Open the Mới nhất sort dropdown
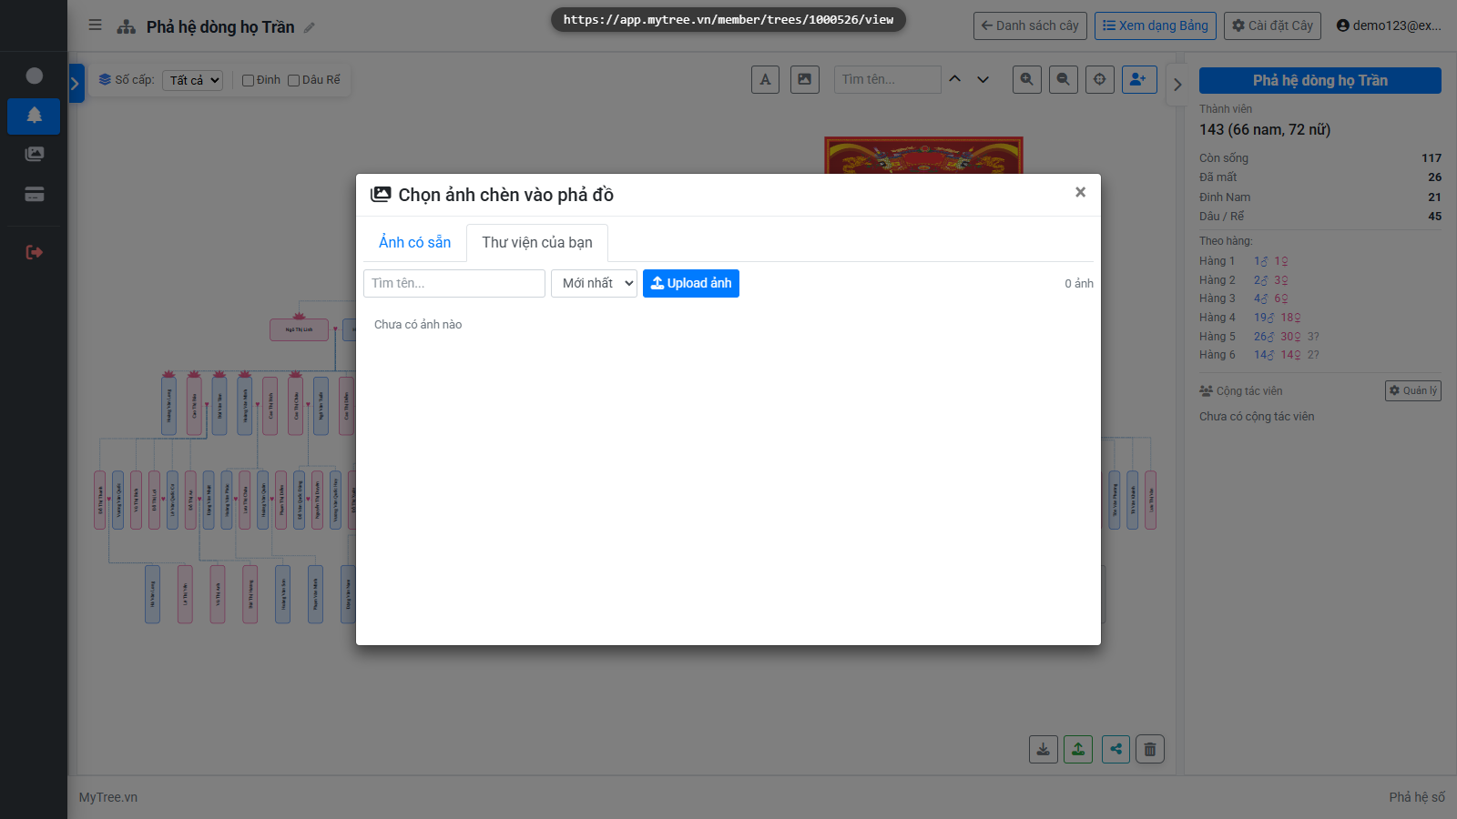The width and height of the screenshot is (1457, 819). pos(594,283)
